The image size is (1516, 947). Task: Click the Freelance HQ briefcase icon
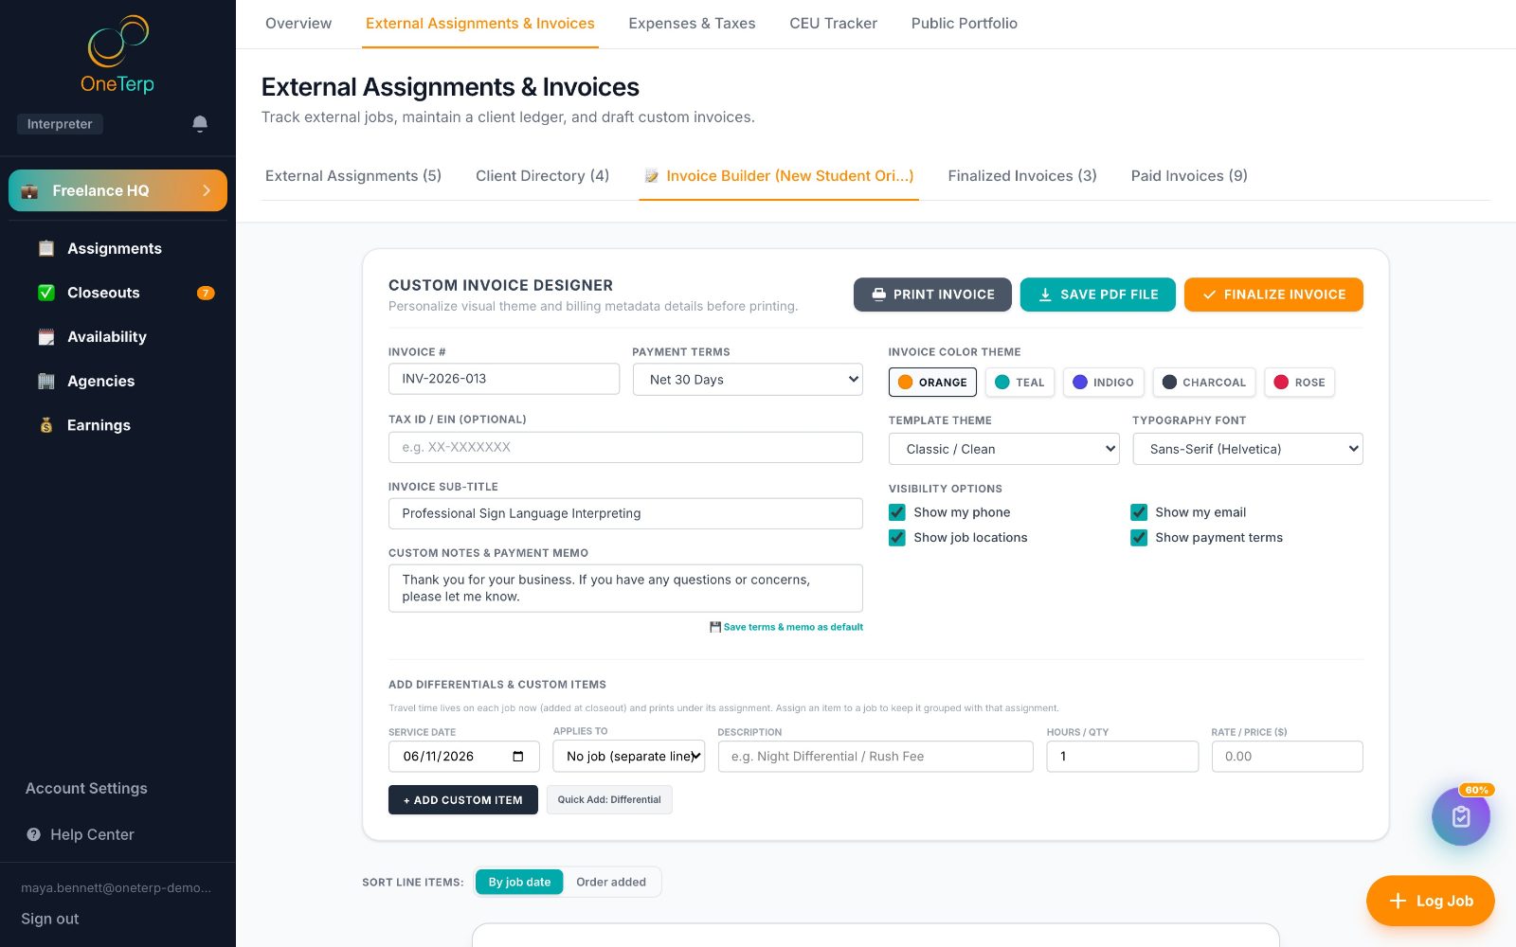coord(30,191)
